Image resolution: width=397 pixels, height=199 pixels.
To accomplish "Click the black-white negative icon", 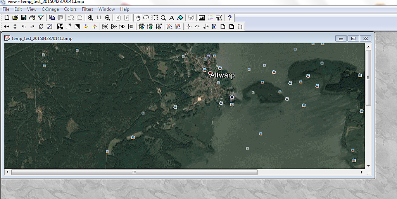I will 77,26.
